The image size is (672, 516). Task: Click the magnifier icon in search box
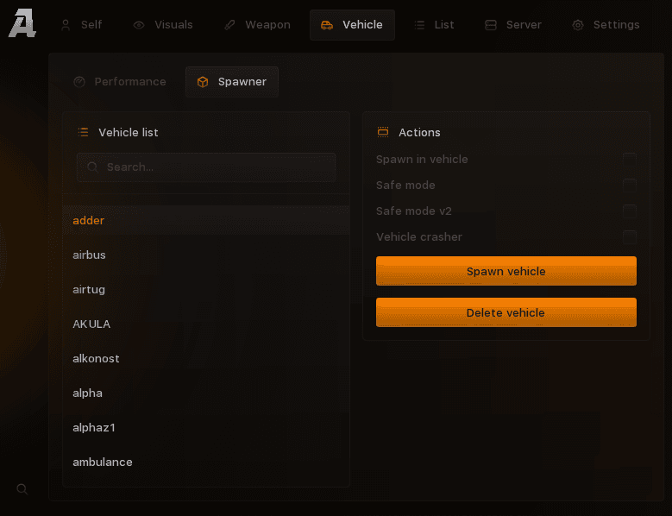pos(92,167)
